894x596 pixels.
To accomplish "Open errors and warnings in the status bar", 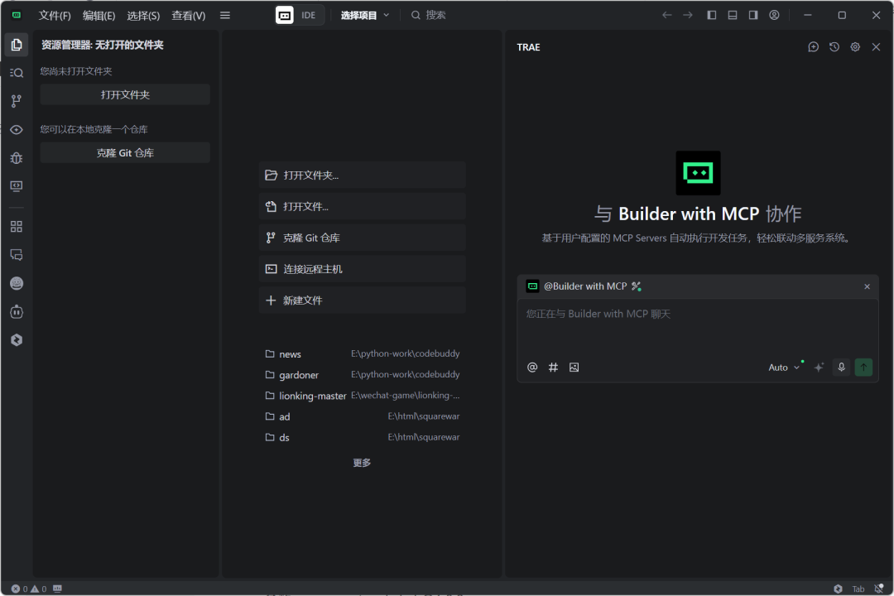I will (29, 589).
